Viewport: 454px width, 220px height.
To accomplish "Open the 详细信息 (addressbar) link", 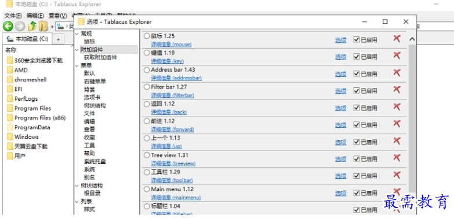I will (x=176, y=78).
